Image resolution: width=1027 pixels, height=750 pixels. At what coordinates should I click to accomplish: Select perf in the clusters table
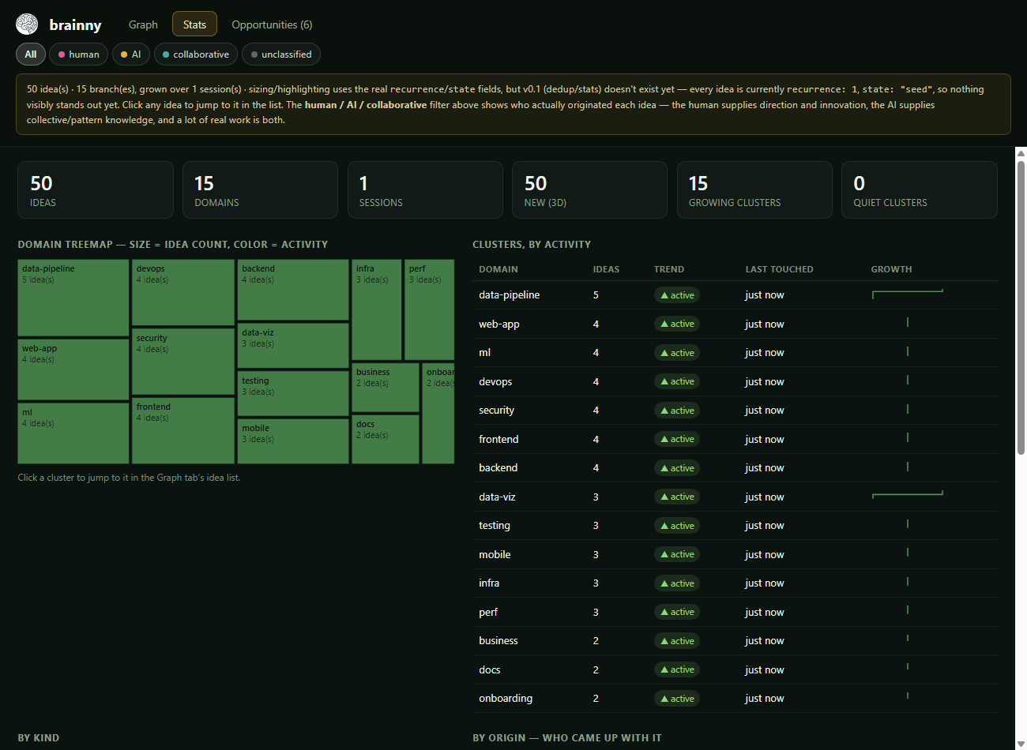[x=488, y=612]
